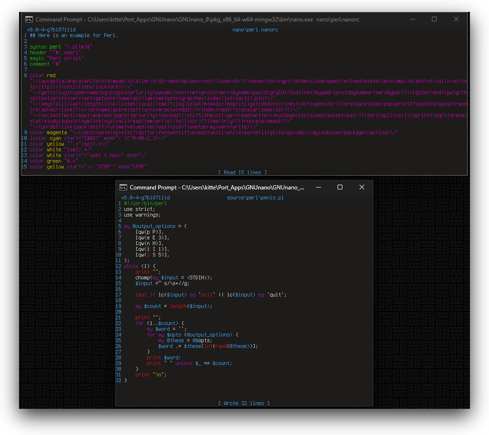Click the 'comment "#"' line in perl.nanorc
The height and width of the screenshot is (435, 489).
coord(45,64)
